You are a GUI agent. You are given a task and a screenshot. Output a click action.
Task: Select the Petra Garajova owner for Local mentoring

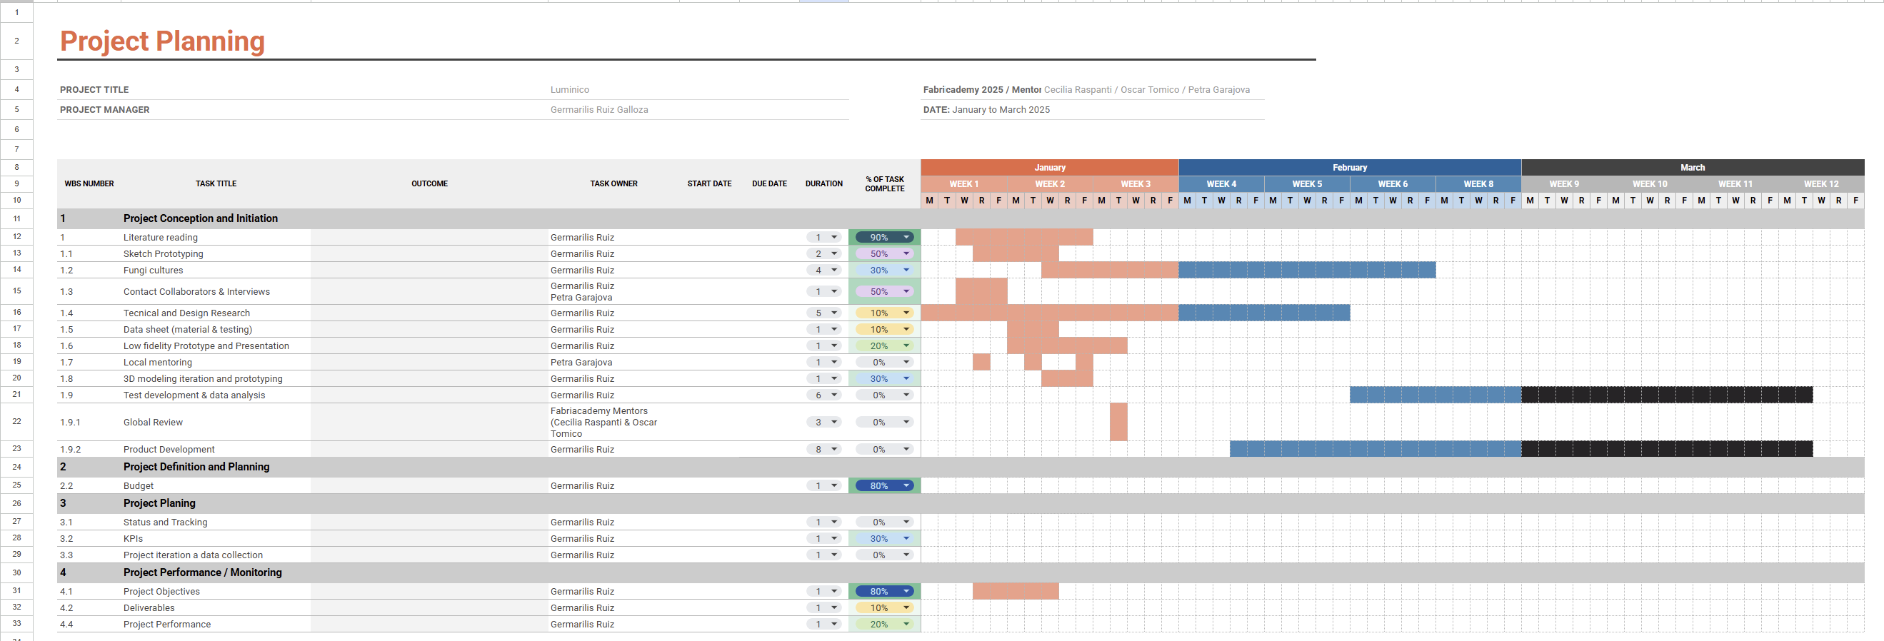coord(613,362)
